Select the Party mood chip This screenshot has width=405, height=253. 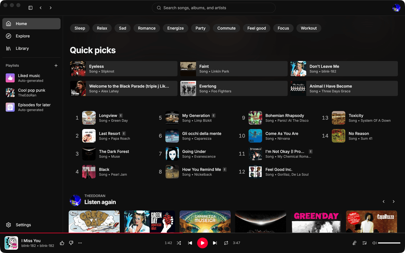click(201, 28)
